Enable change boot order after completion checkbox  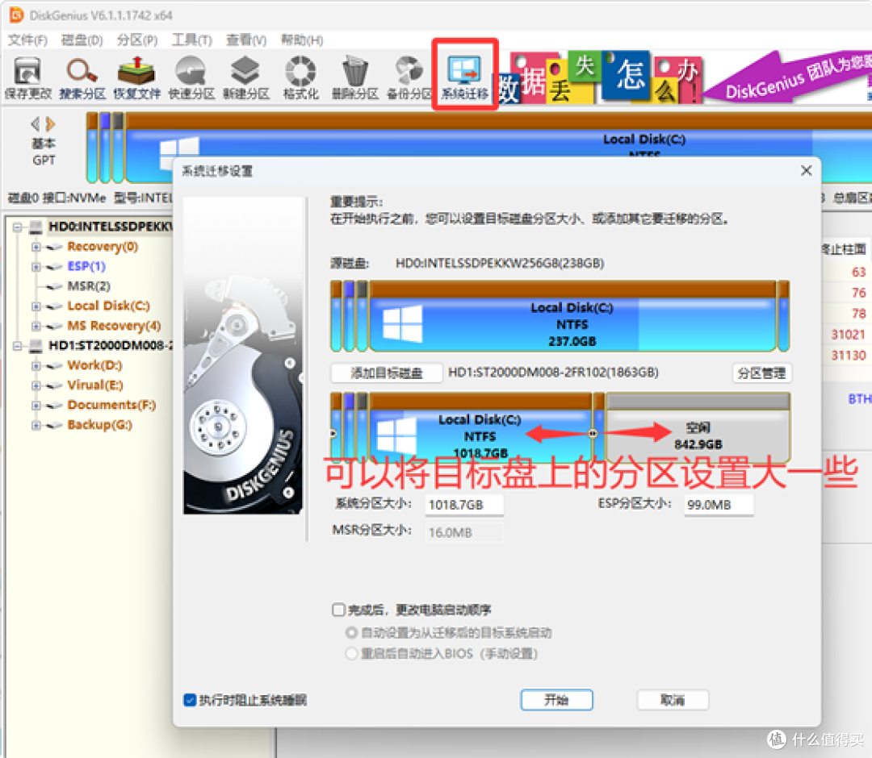tap(338, 610)
